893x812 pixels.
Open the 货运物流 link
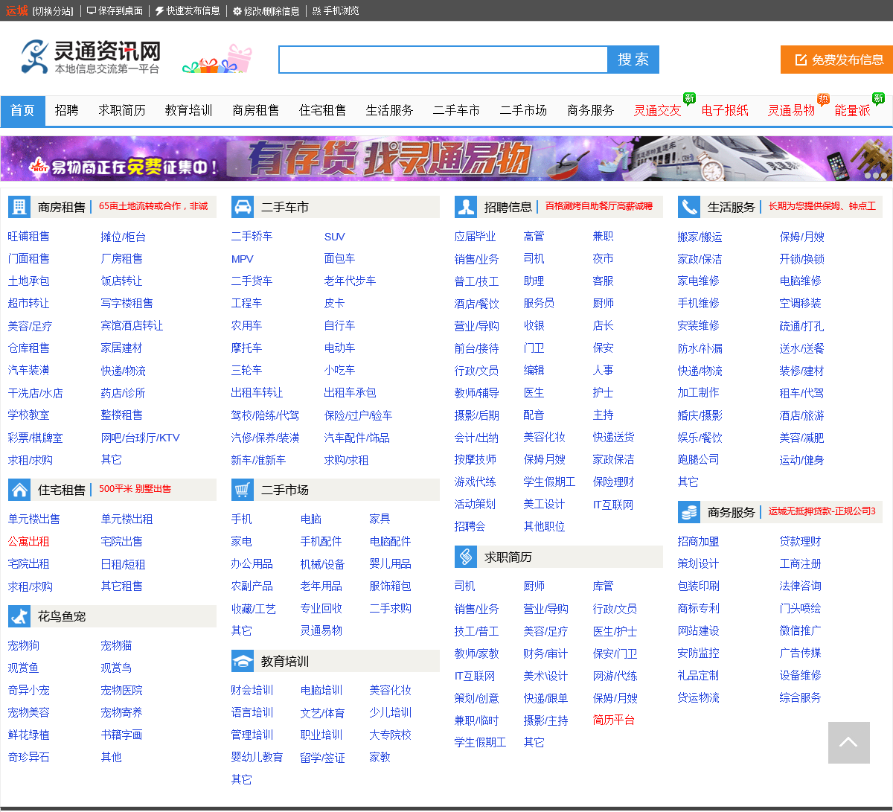click(x=699, y=697)
